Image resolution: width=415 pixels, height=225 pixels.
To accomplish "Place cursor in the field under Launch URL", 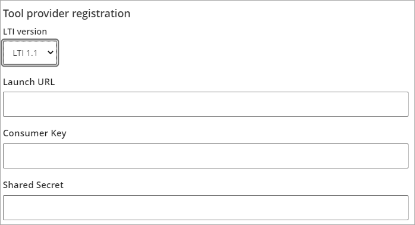I will click(206, 104).
